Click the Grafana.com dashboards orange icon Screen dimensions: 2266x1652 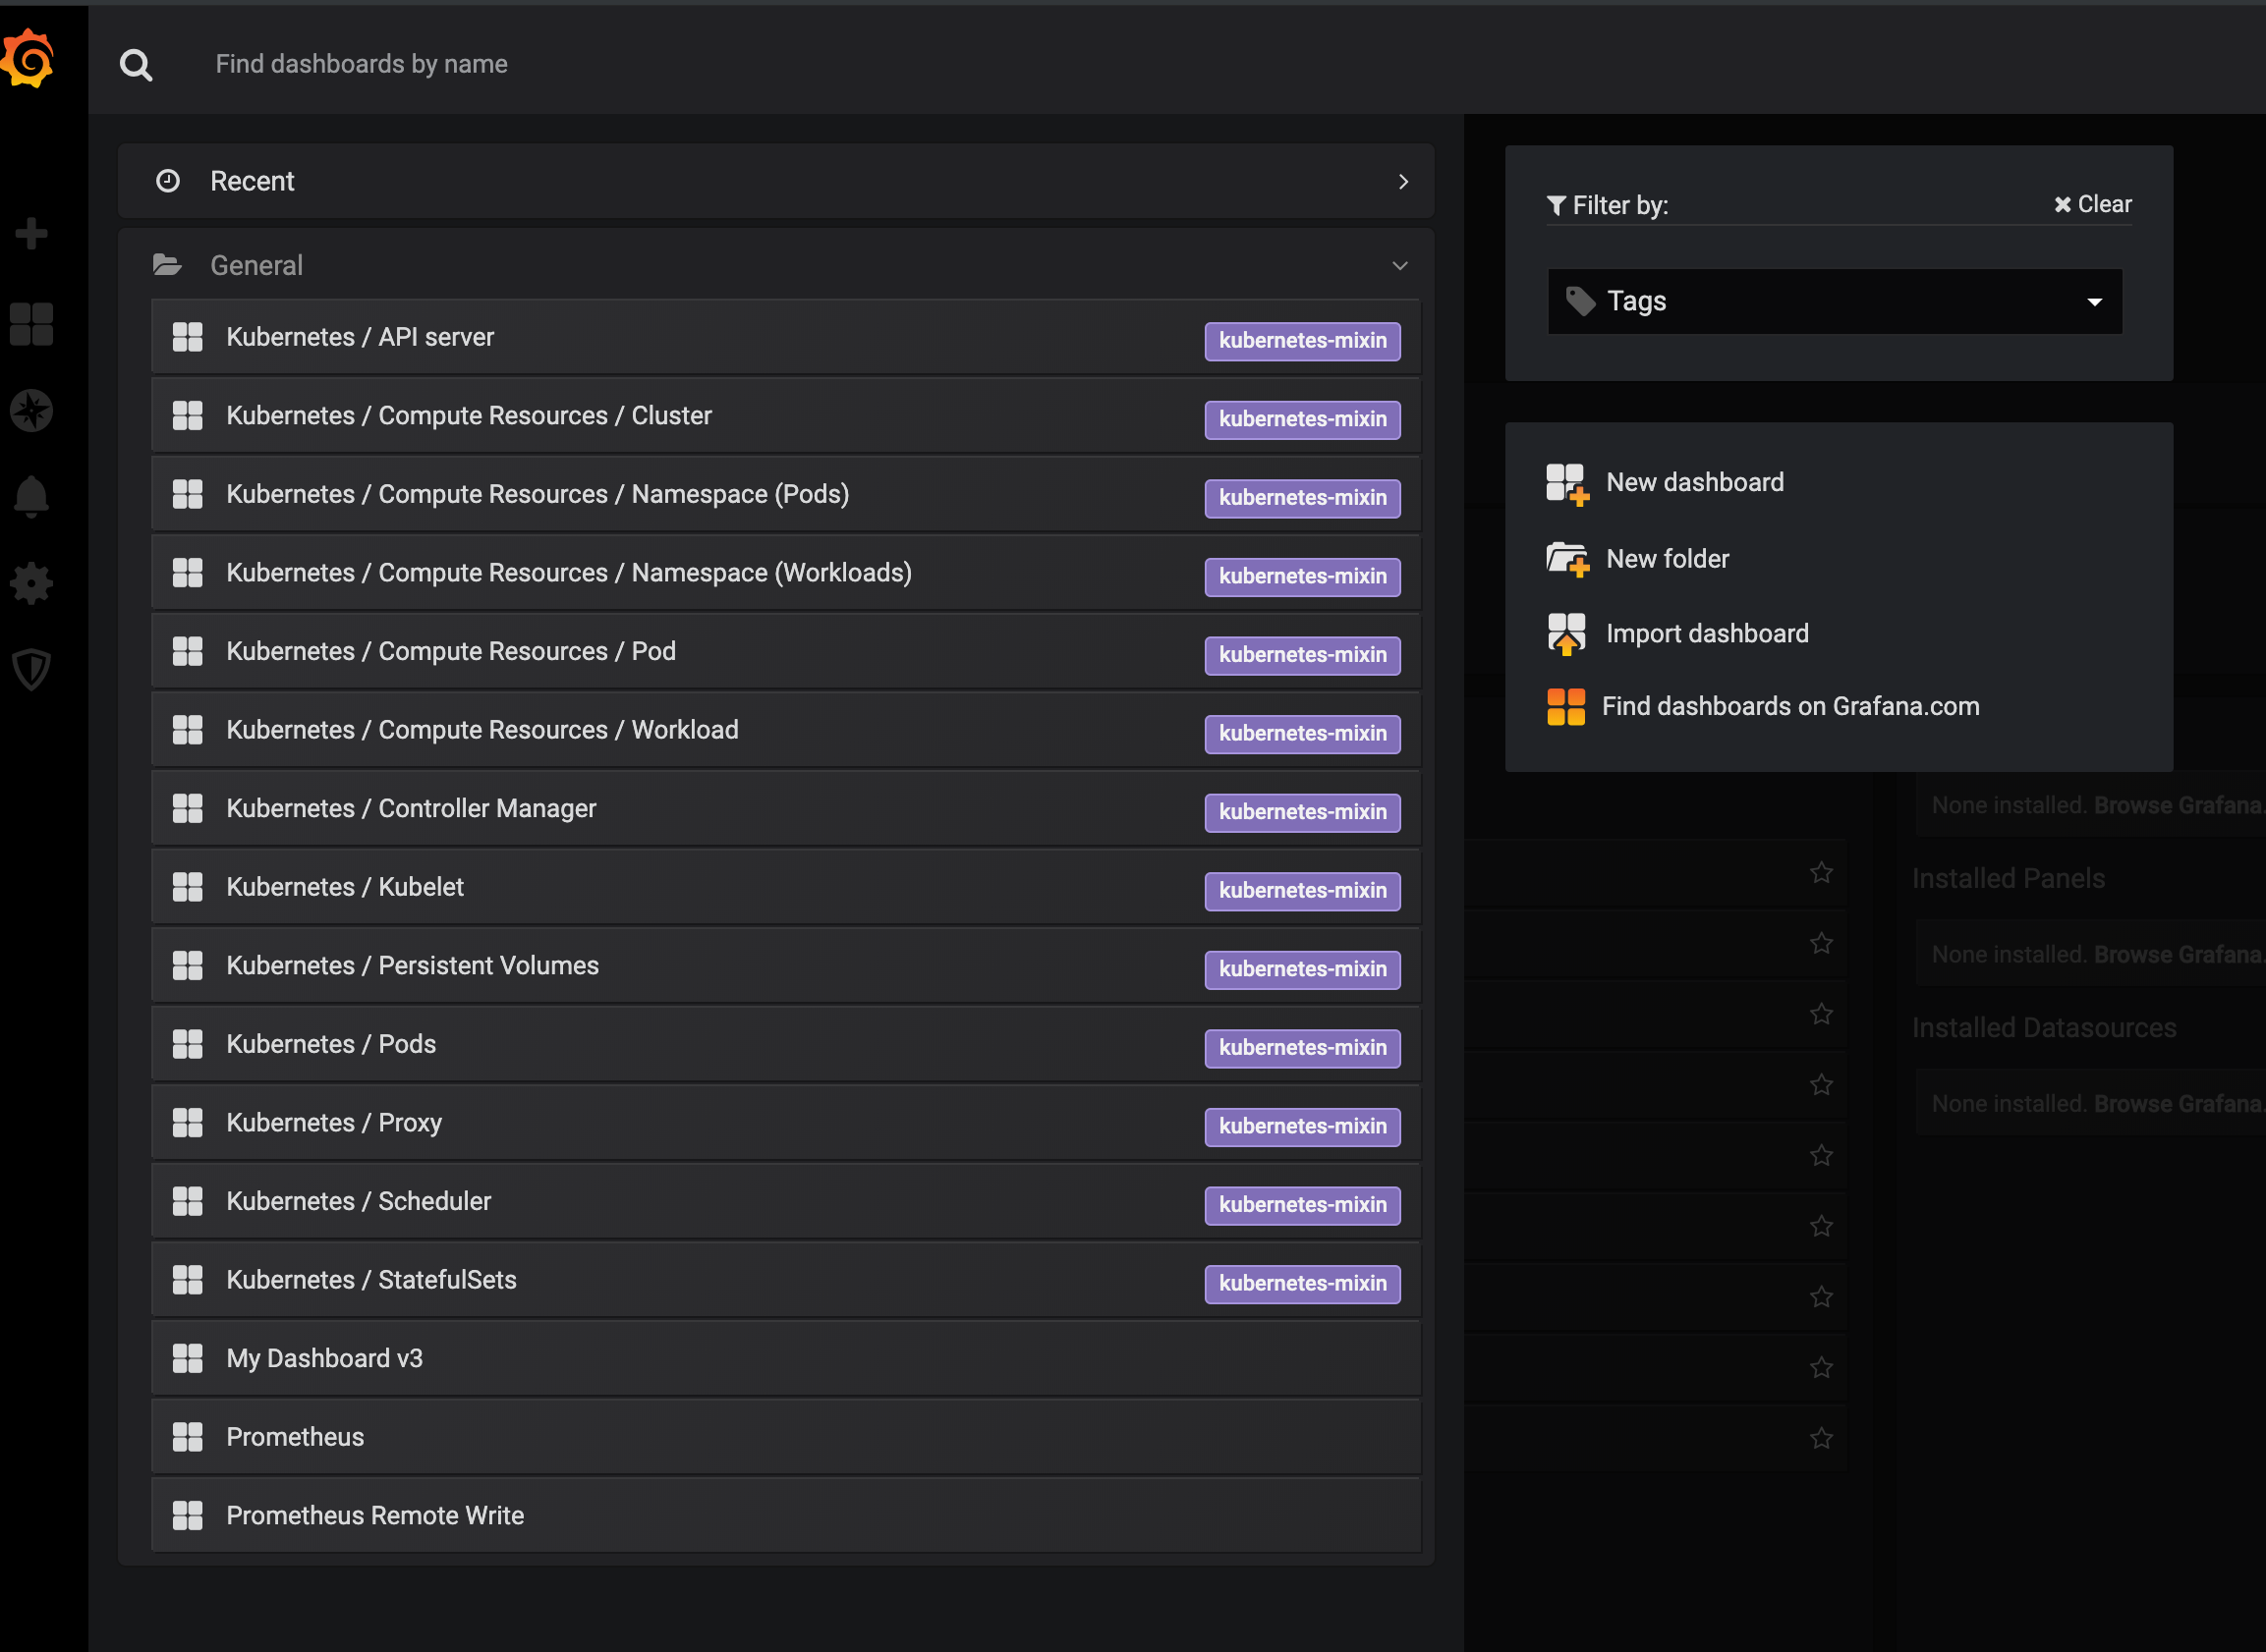tap(1565, 707)
